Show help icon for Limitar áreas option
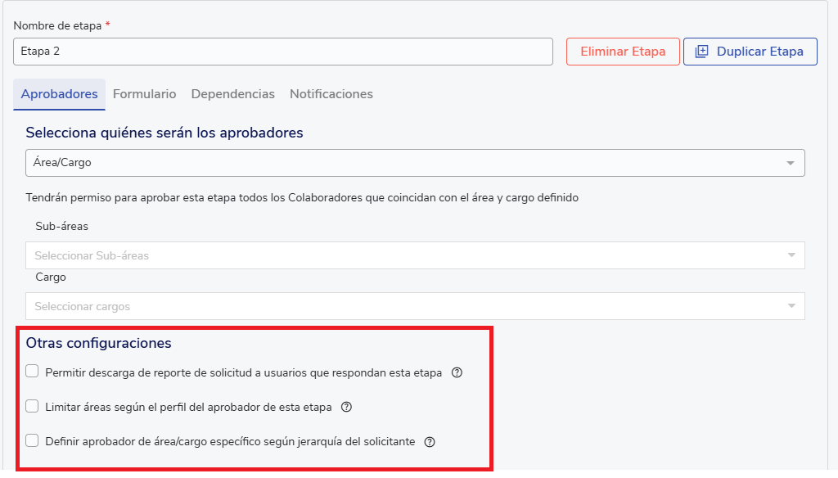Image resolution: width=838 pixels, height=478 pixels. (346, 407)
